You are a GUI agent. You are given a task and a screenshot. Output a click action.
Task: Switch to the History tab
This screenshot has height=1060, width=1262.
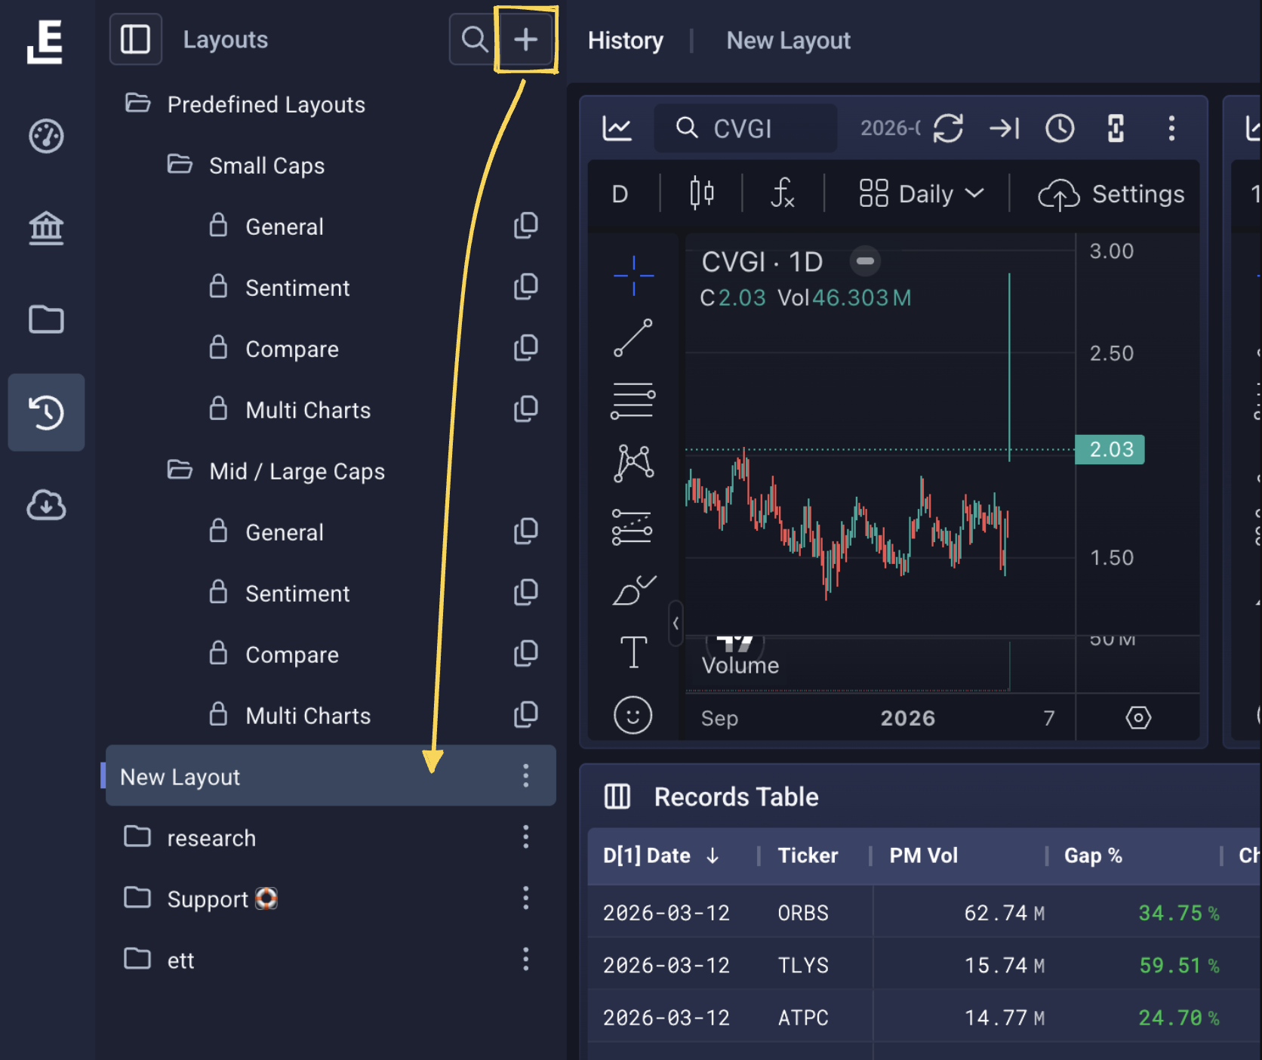(625, 41)
